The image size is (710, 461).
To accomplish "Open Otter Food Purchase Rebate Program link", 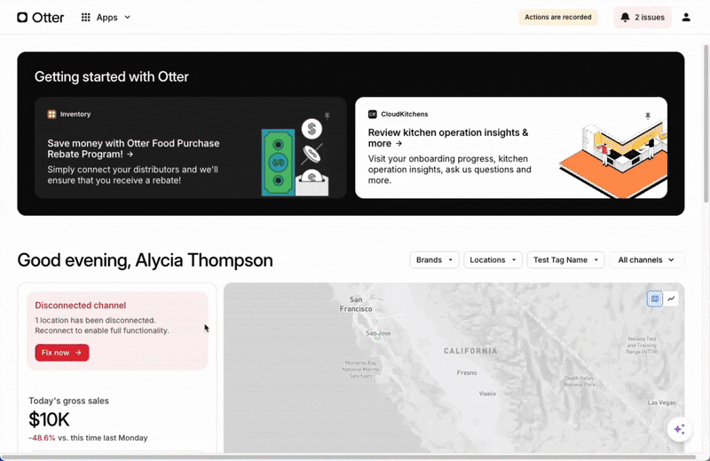I will [x=134, y=148].
